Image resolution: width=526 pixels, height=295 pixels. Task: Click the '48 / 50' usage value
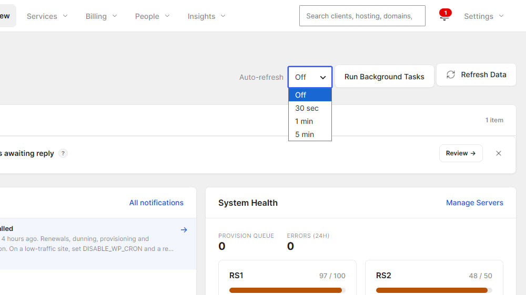[480, 276]
